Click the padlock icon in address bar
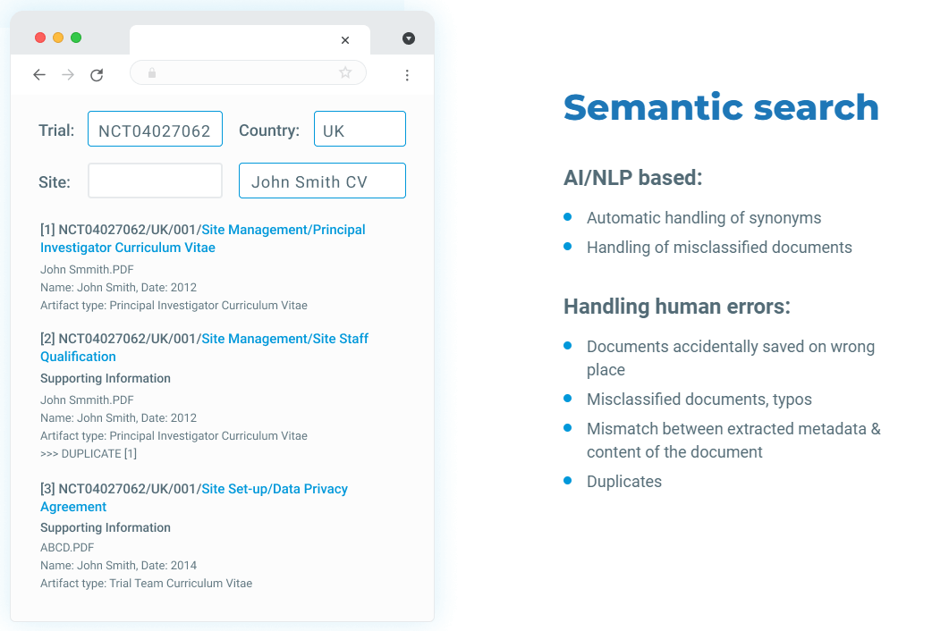The image size is (949, 631). (152, 73)
